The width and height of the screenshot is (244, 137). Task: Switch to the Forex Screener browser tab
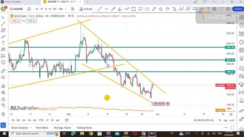tap(13, 2)
